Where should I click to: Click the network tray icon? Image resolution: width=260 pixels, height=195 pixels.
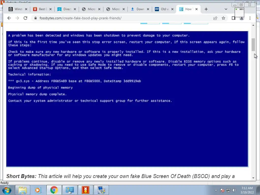pos(228,190)
